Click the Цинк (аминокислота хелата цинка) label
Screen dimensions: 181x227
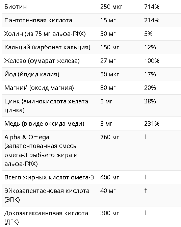coord(46,106)
